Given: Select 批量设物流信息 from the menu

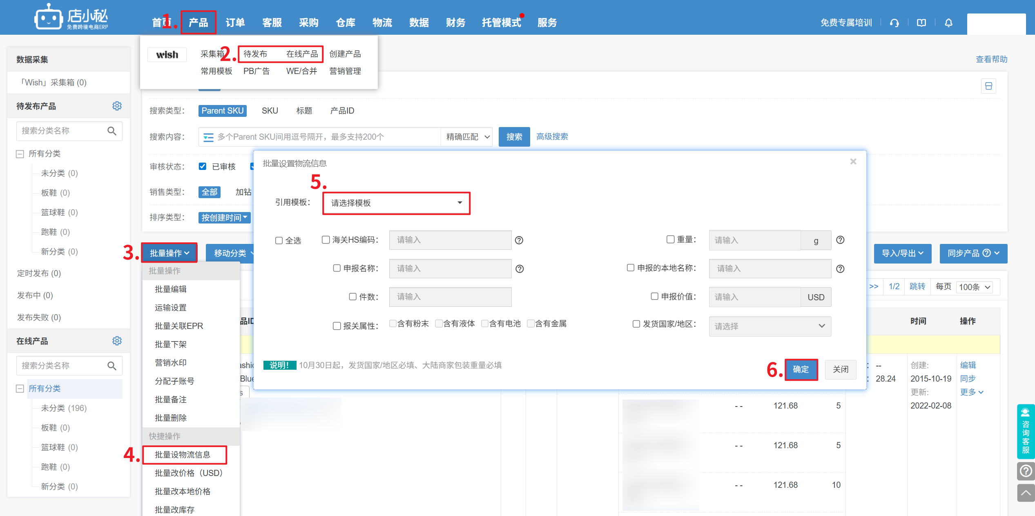Looking at the screenshot, I should coord(183,455).
